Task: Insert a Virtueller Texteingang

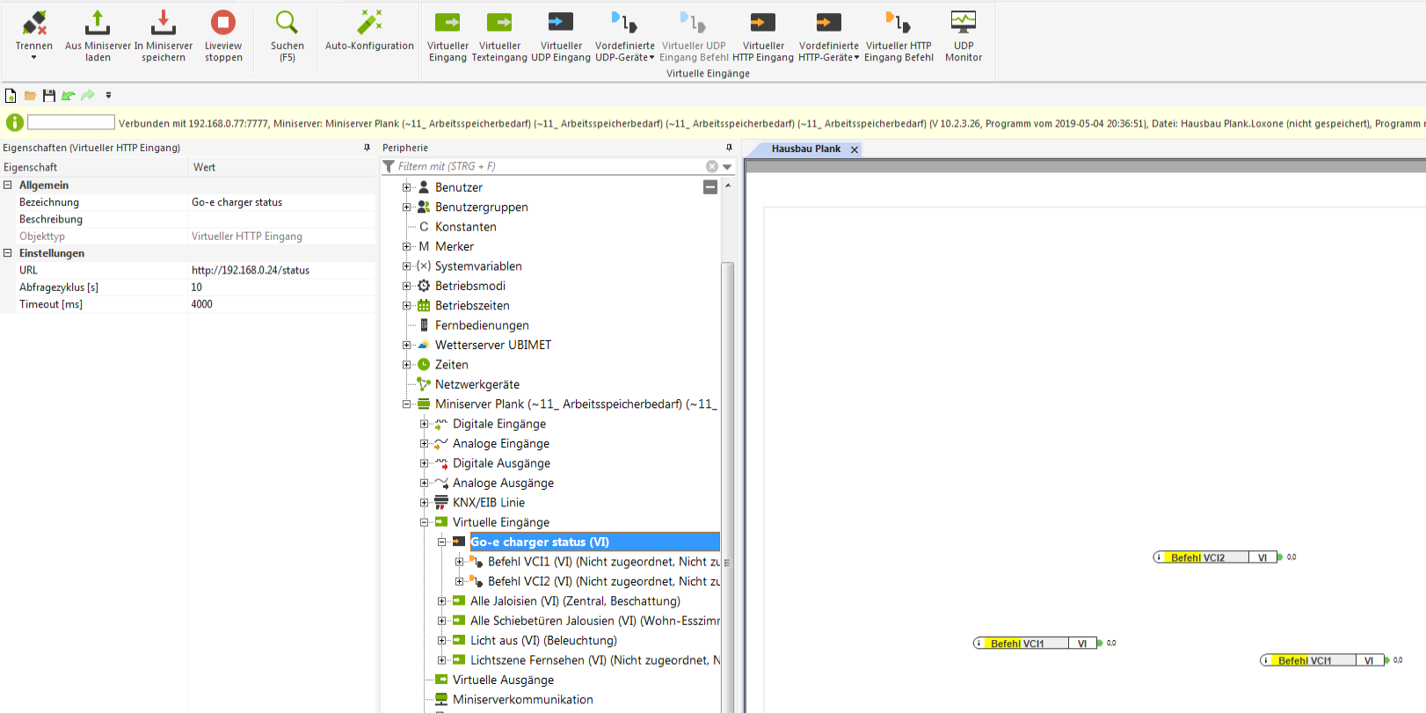Action: [499, 35]
